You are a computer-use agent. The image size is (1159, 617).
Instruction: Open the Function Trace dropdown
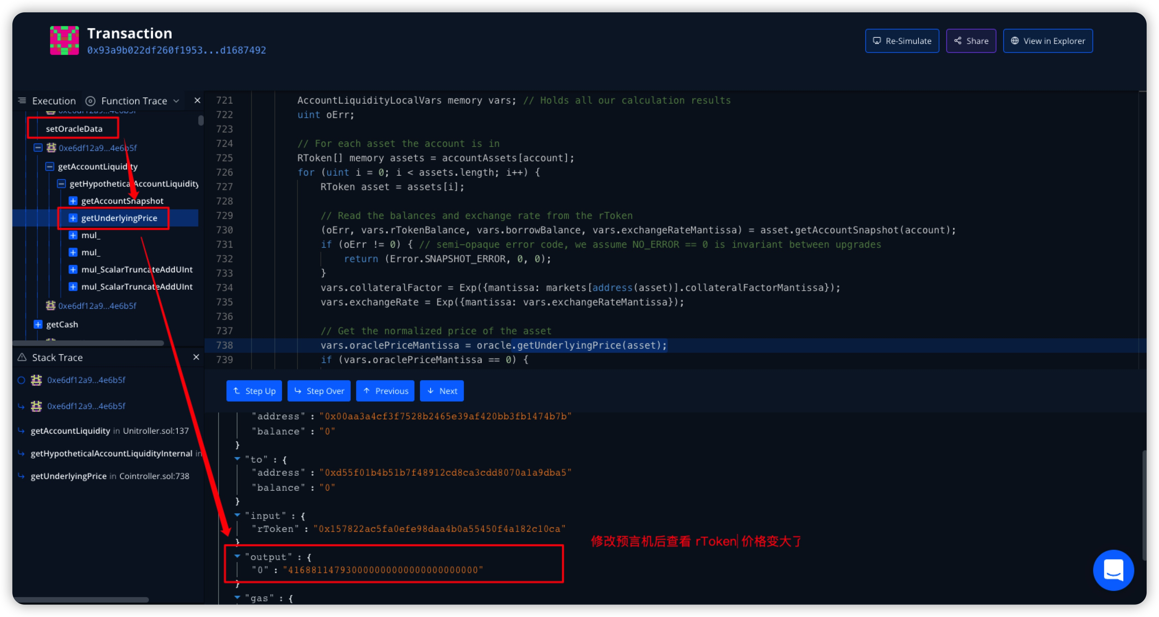coord(135,101)
